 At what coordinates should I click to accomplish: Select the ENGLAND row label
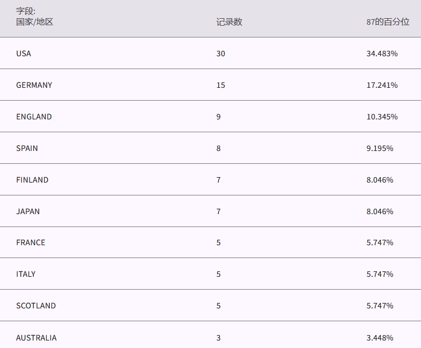click(34, 117)
